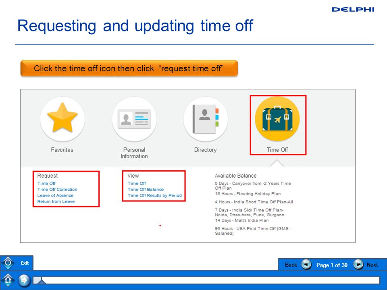
Task: Click the 'Page 1 of 30' indicator
Action: click(332, 265)
